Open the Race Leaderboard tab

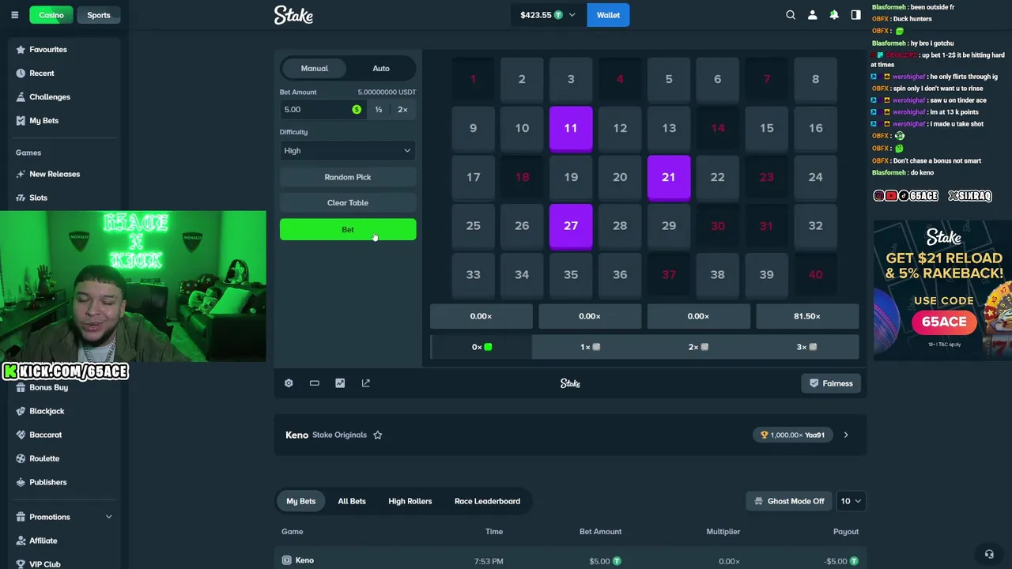(487, 501)
